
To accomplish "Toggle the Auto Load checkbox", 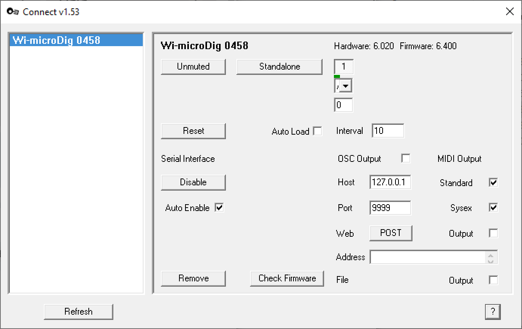I will [x=318, y=131].
